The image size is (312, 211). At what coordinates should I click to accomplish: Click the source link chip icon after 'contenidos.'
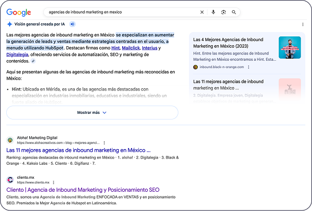click(x=33, y=61)
